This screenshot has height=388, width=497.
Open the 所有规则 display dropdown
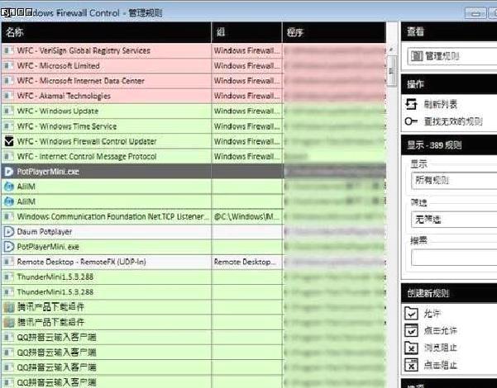click(x=454, y=181)
